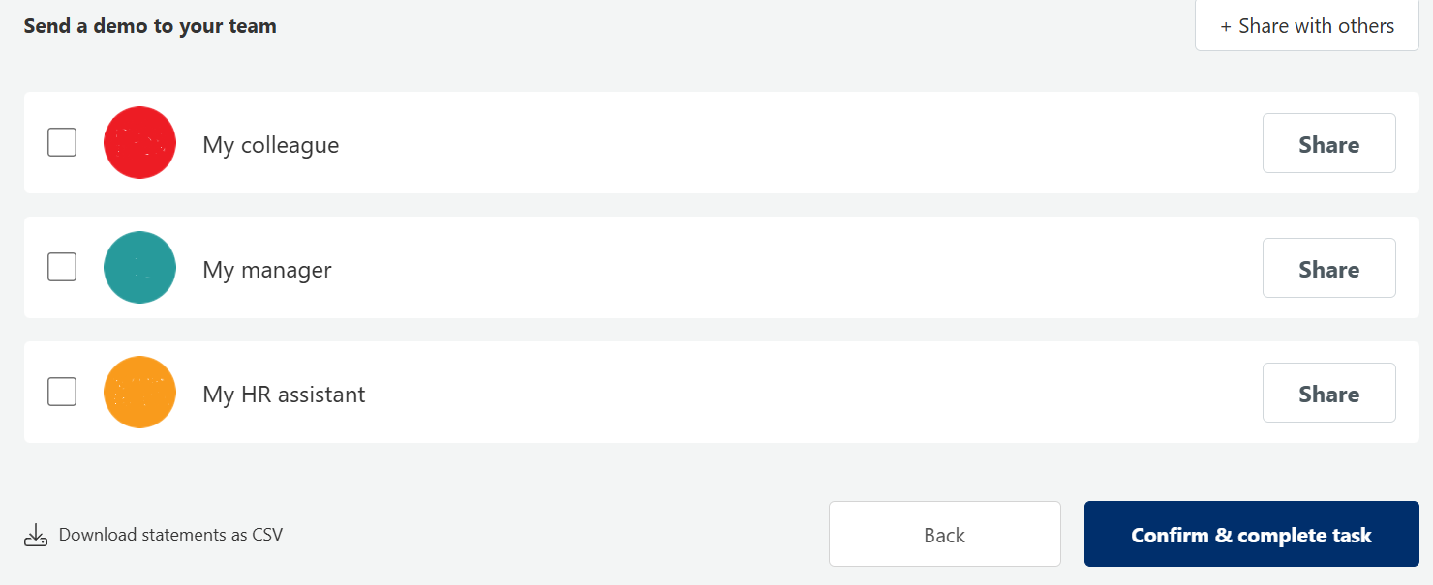The image size is (1433, 585).
Task: Click the Send a demo to your team heading
Action: click(150, 26)
